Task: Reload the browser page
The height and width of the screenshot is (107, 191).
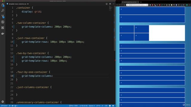Action: (x=122, y=5)
